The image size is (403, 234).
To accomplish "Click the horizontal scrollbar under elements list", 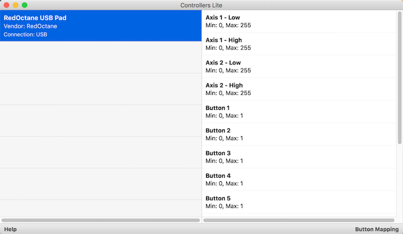I will (299, 220).
